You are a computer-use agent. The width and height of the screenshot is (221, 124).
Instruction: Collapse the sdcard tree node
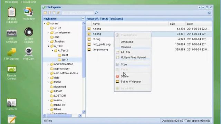[45, 23]
